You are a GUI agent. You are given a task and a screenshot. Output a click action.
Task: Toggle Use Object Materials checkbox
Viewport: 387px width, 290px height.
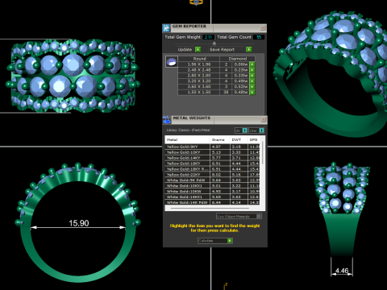point(259,216)
